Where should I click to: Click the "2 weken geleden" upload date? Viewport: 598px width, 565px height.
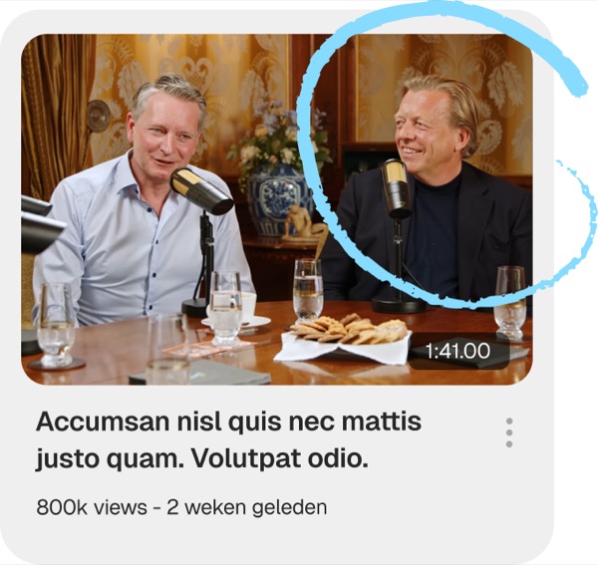[x=247, y=507]
